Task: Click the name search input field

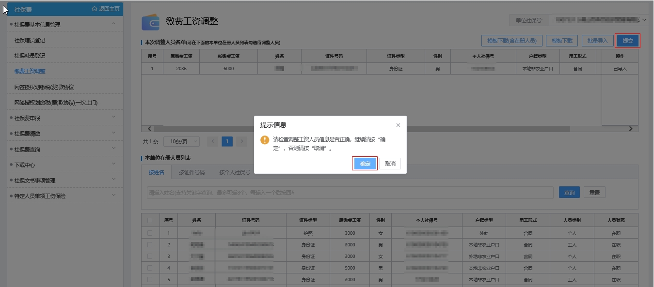Action: tap(350, 193)
